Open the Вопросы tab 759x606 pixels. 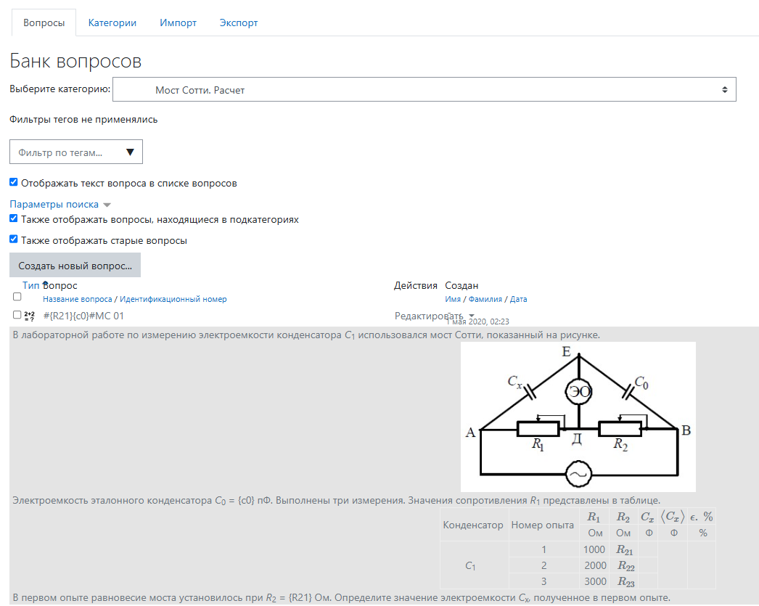(x=44, y=22)
